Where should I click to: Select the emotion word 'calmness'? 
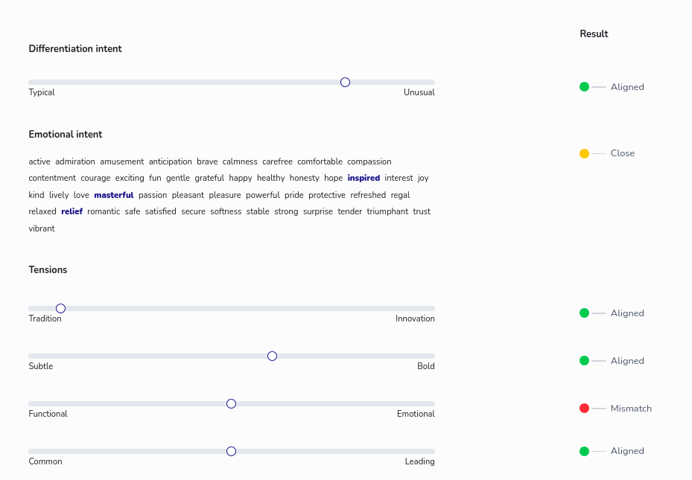coord(240,161)
